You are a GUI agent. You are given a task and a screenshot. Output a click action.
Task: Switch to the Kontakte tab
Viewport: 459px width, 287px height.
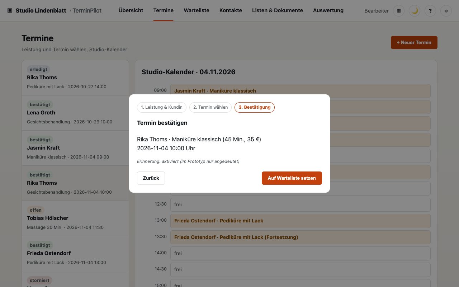coord(231,10)
